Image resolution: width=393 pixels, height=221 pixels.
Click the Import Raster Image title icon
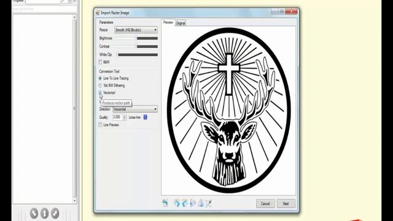[98, 12]
